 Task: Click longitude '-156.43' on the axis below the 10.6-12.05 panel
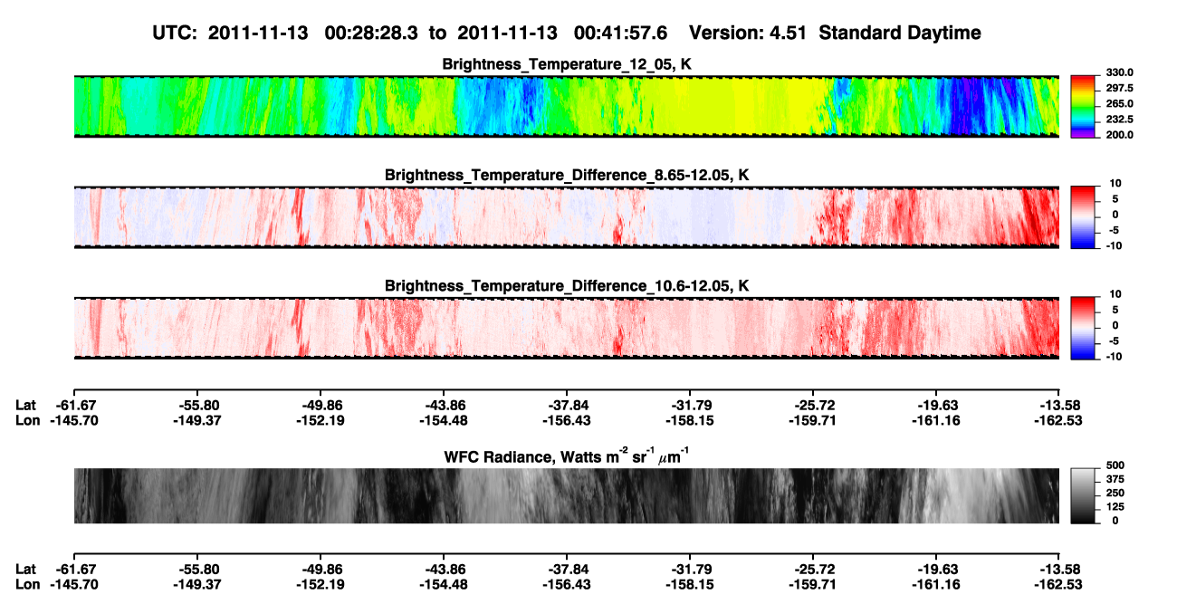567,420
